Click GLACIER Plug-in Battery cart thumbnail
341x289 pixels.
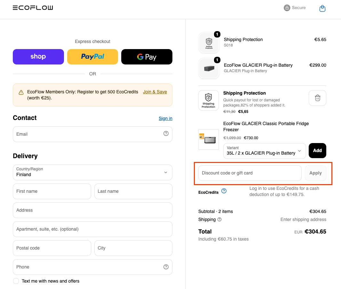(209, 68)
